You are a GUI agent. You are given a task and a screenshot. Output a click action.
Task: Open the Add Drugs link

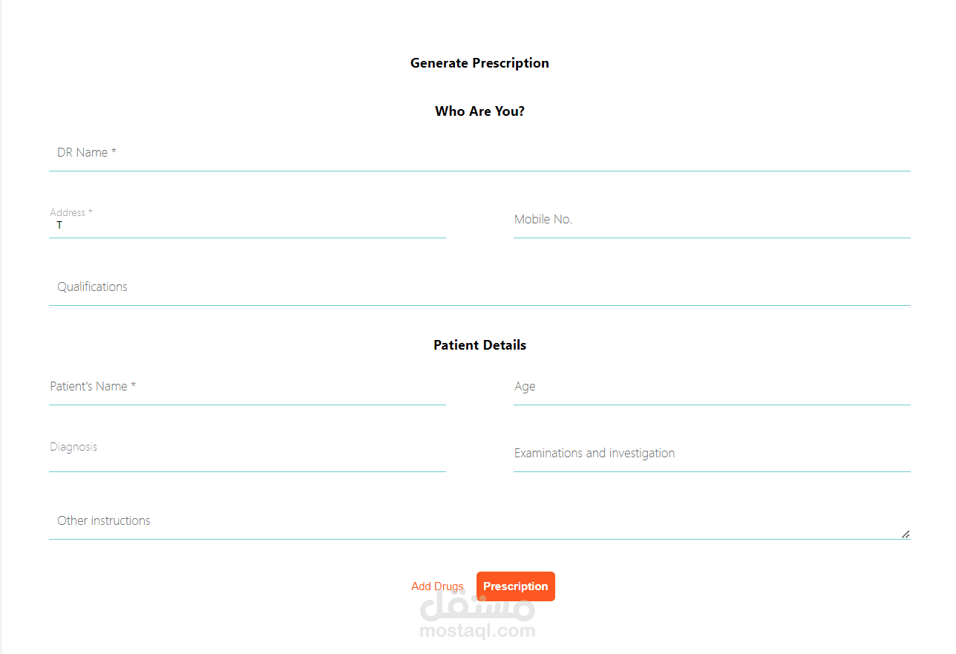pyautogui.click(x=437, y=586)
